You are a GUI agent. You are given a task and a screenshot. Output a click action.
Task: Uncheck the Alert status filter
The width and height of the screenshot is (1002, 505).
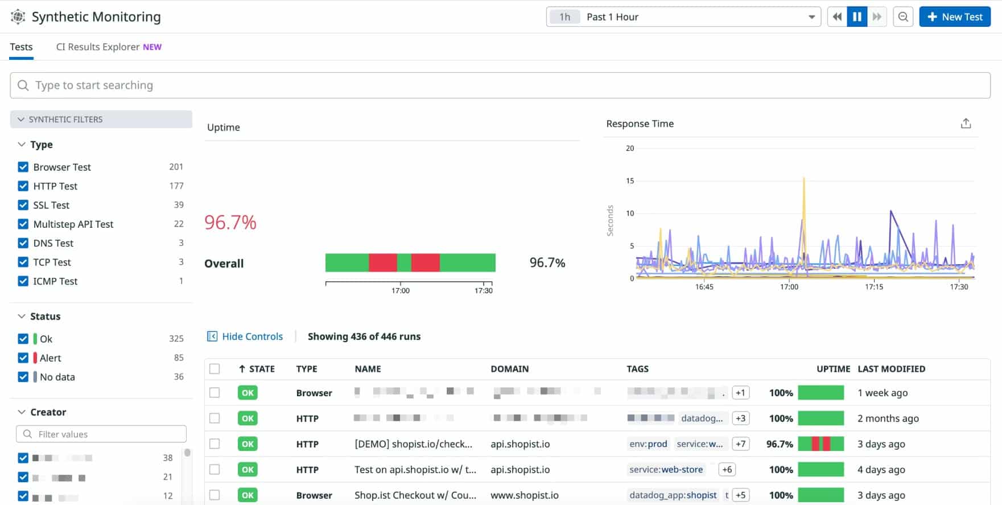(x=23, y=358)
